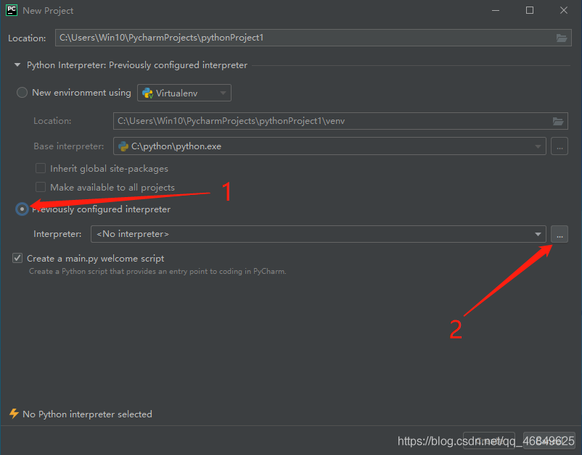Close the New Project dialog
The width and height of the screenshot is (582, 455).
563,10
